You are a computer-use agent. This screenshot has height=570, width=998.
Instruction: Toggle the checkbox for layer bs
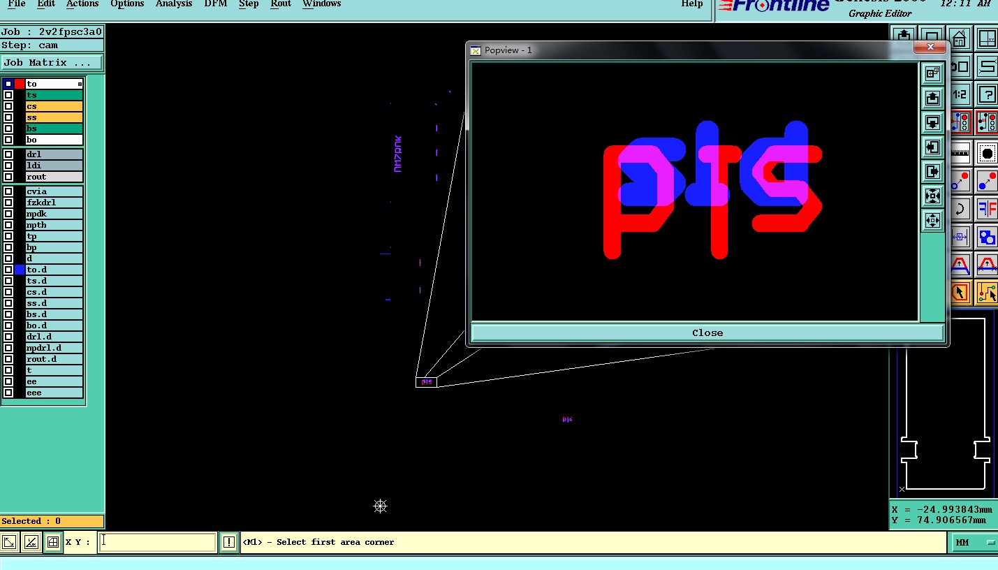pos(8,129)
